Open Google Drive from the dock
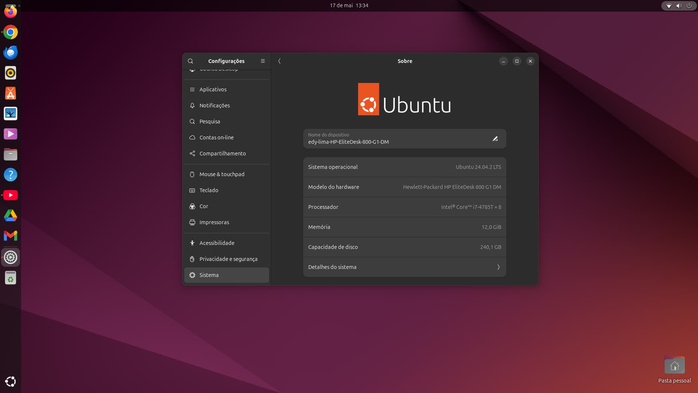The width and height of the screenshot is (698, 393). pos(11,216)
